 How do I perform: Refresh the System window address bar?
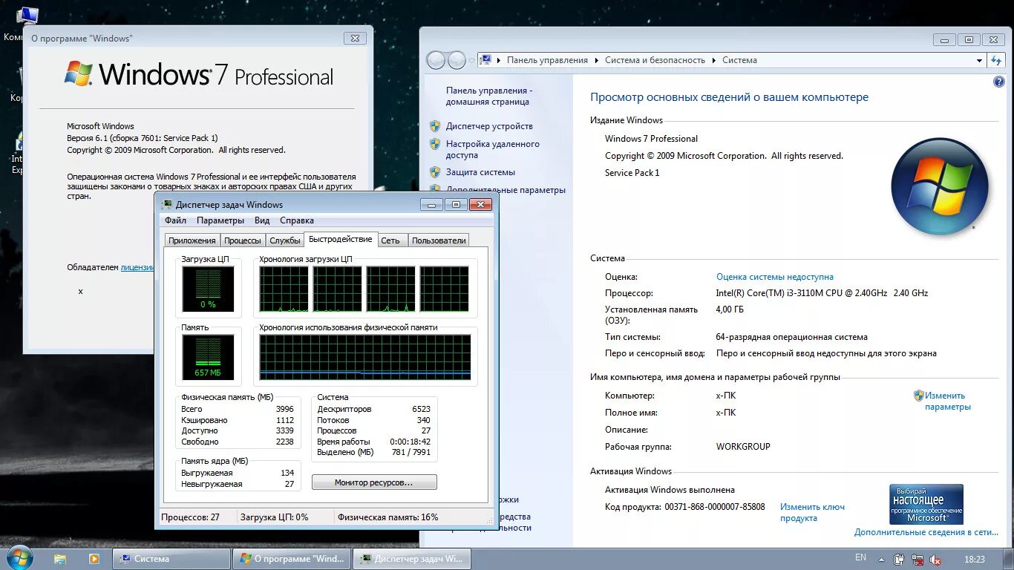[996, 60]
